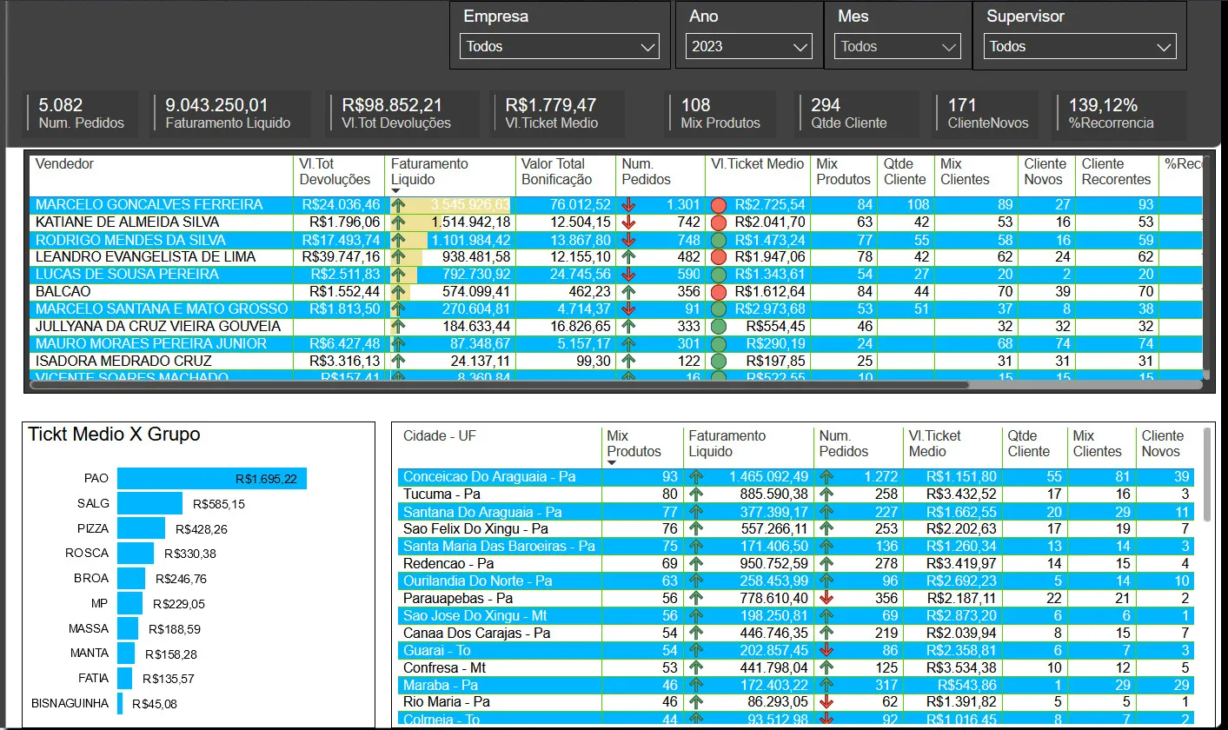1228x730 pixels.
Task: Click sort arrow under Faturamento Liquido vendor column
Action: 396,190
